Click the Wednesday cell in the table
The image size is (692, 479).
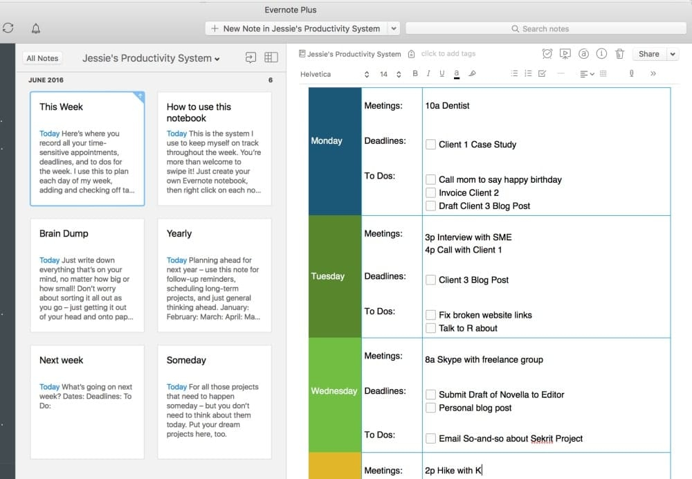(x=335, y=395)
